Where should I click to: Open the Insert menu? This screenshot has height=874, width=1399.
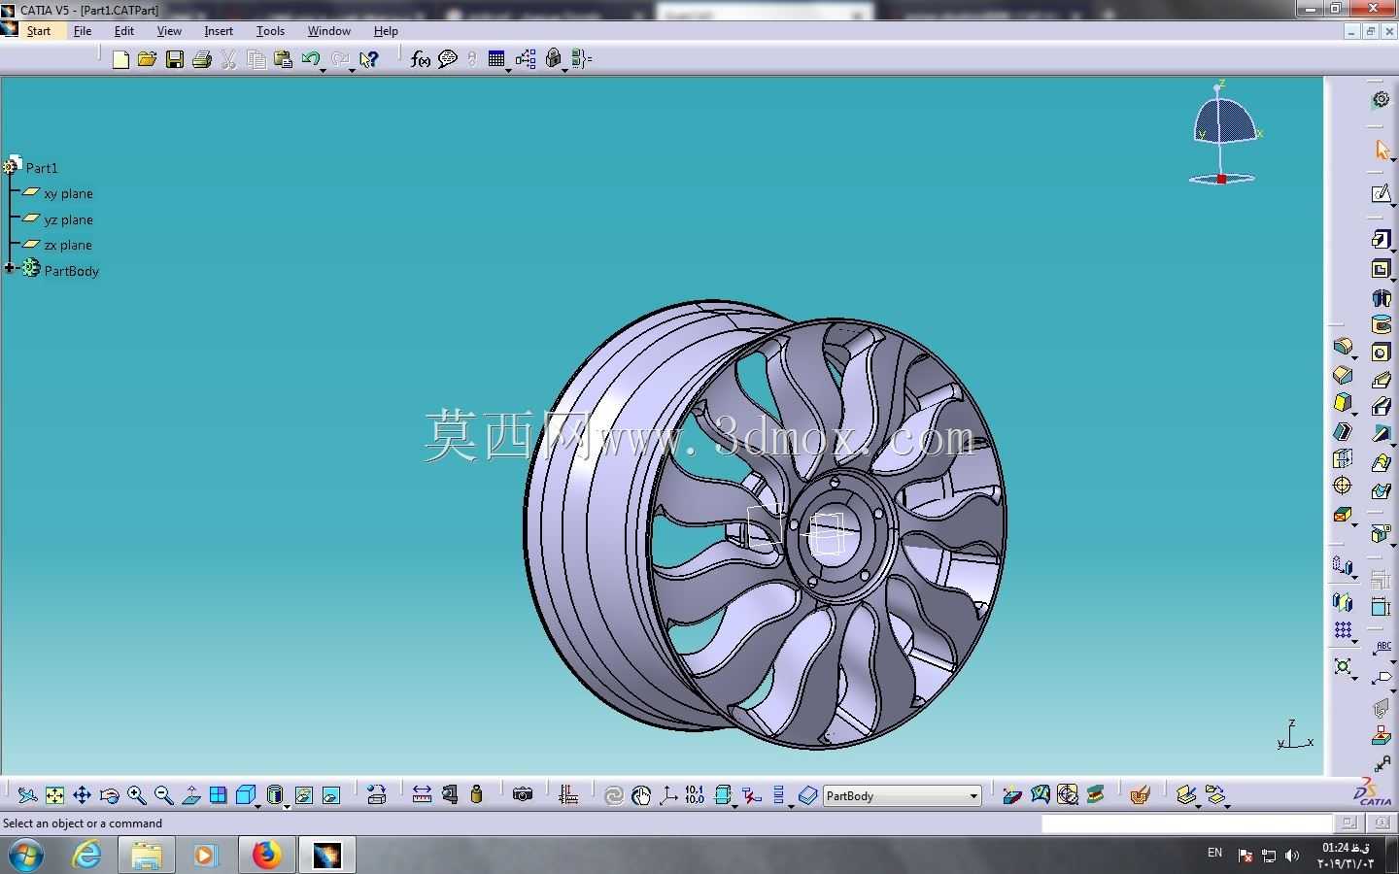pos(219,31)
